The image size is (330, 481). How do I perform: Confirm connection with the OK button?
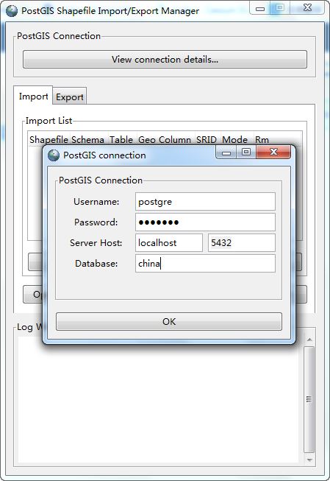(x=169, y=321)
